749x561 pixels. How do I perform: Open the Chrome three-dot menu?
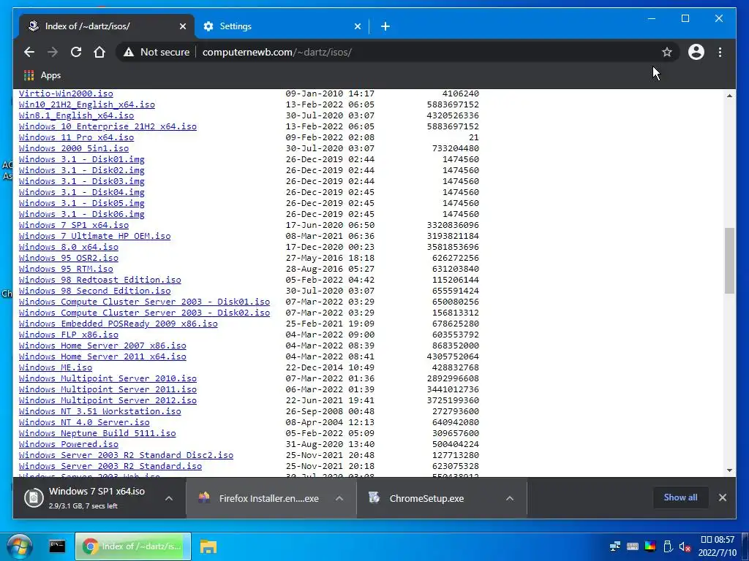[x=720, y=52]
